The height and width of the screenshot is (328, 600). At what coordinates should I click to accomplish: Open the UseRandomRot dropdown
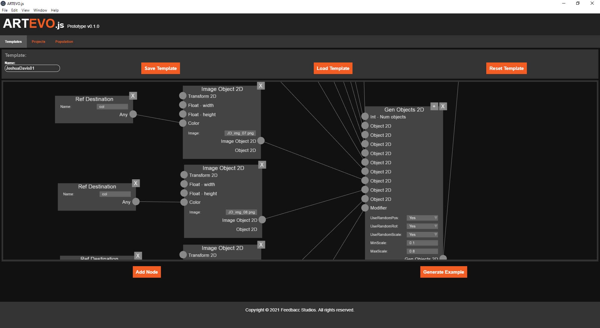[x=422, y=226]
